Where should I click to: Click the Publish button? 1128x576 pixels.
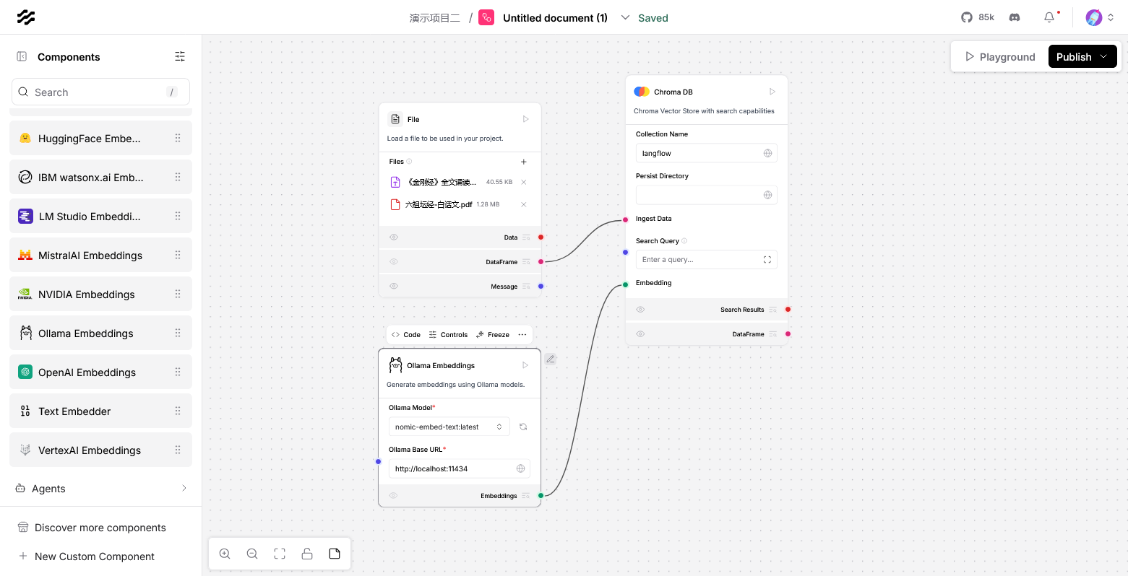pos(1082,56)
